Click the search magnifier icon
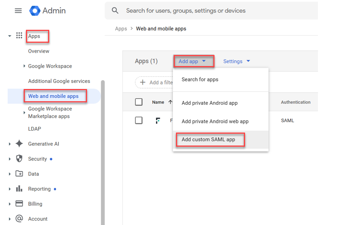This screenshot has height=225, width=342. coord(115,11)
